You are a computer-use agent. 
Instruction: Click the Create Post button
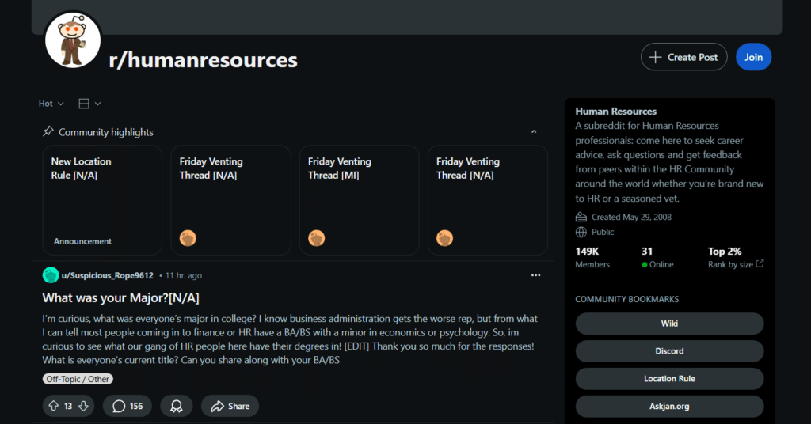click(683, 57)
